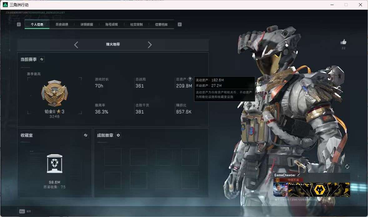Open the 信誉档案 tab
368x217 pixels.
(x=161, y=24)
